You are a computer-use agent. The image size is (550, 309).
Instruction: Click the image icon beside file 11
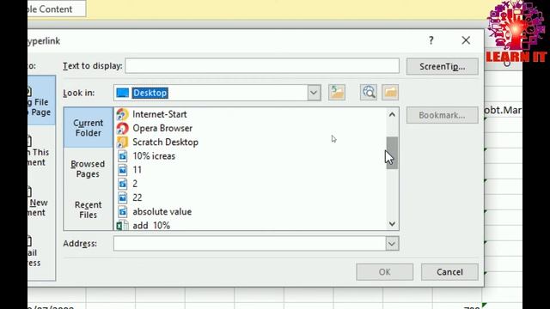click(x=122, y=170)
